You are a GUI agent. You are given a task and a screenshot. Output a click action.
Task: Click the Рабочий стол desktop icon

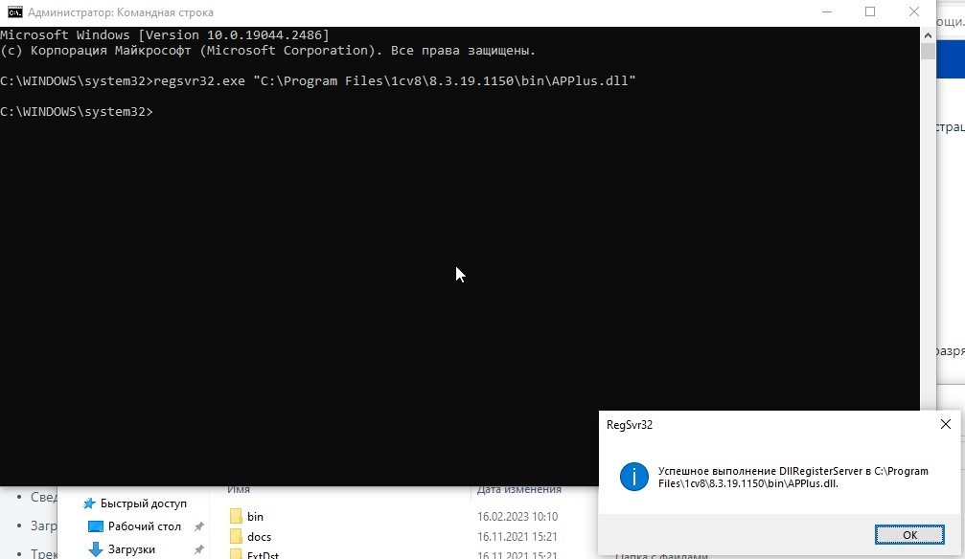96,526
